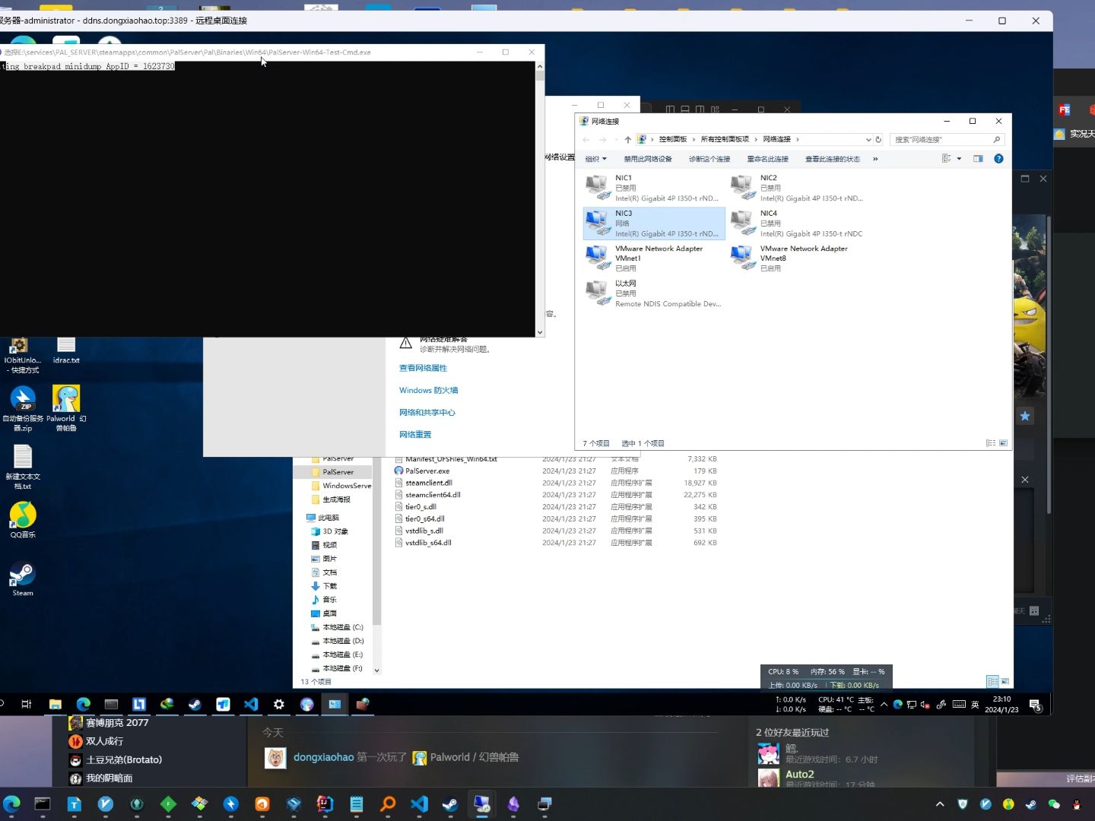1095x821 pixels.
Task: Select the NIC4 network adapter icon
Action: [743, 223]
